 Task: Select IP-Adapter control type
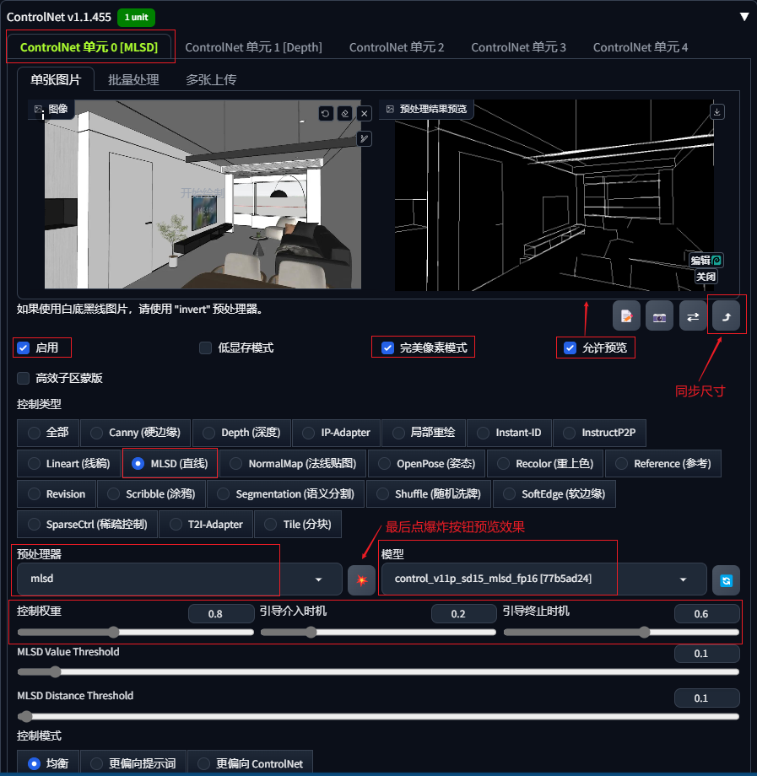point(336,433)
